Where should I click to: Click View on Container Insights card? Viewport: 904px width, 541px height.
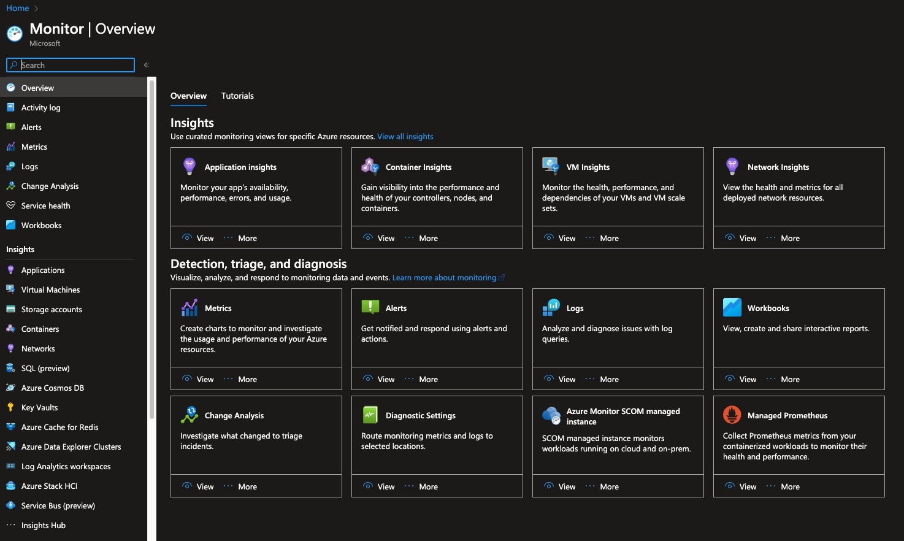tap(379, 238)
